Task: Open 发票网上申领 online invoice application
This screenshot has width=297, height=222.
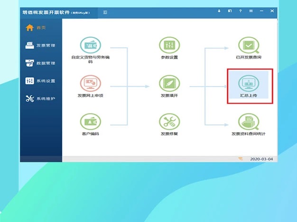Action: pyautogui.click(x=90, y=83)
